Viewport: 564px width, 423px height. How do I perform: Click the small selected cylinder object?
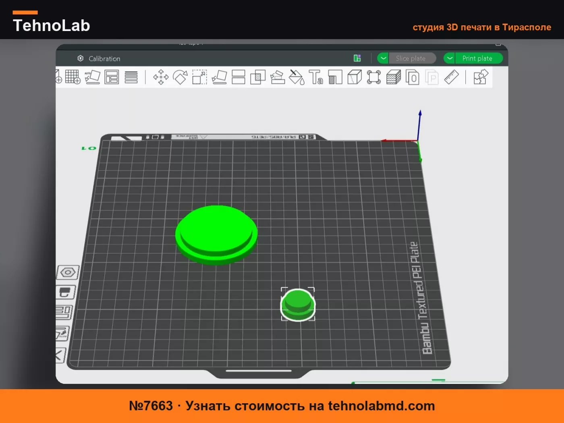click(x=298, y=305)
